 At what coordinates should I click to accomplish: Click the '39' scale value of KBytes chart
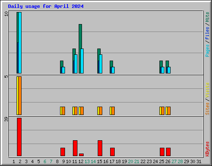click(x=6, y=119)
